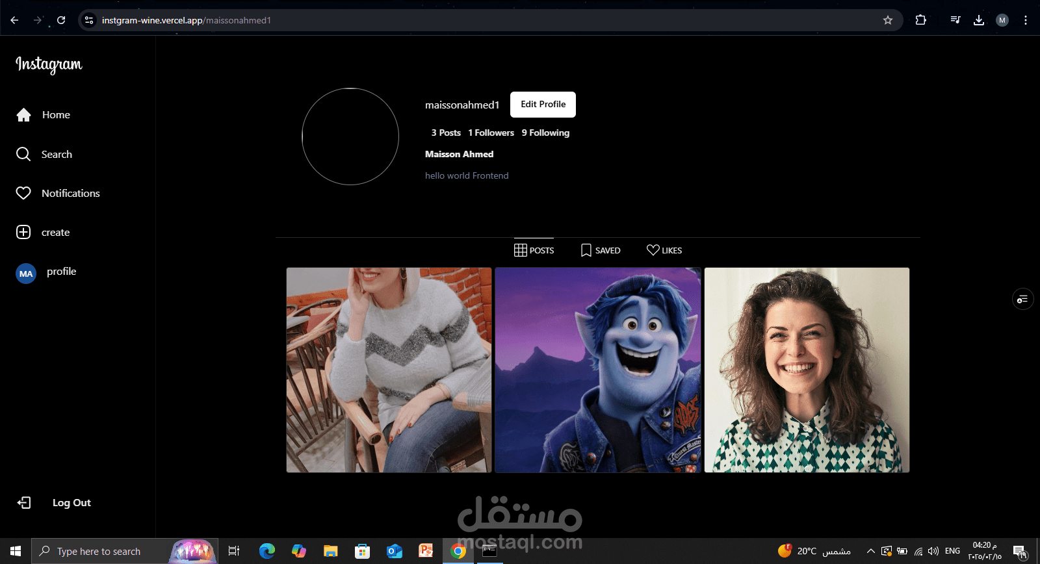Open the Notifications sidebar label
The width and height of the screenshot is (1040, 564).
(x=71, y=194)
